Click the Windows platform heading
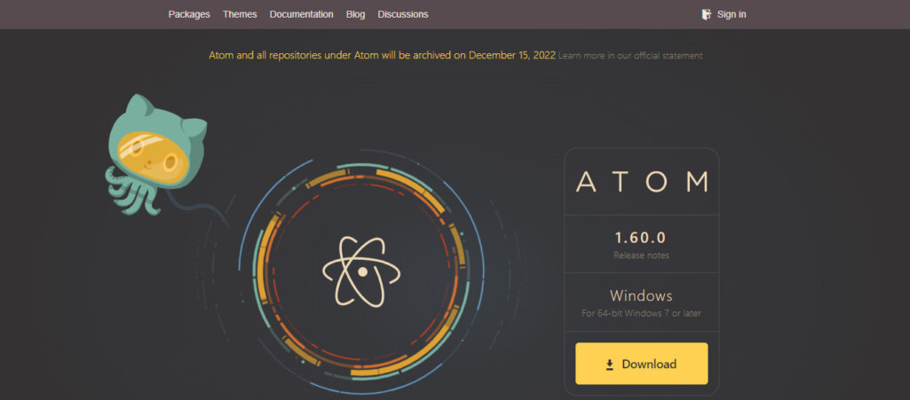This screenshot has height=400, width=910. point(641,295)
